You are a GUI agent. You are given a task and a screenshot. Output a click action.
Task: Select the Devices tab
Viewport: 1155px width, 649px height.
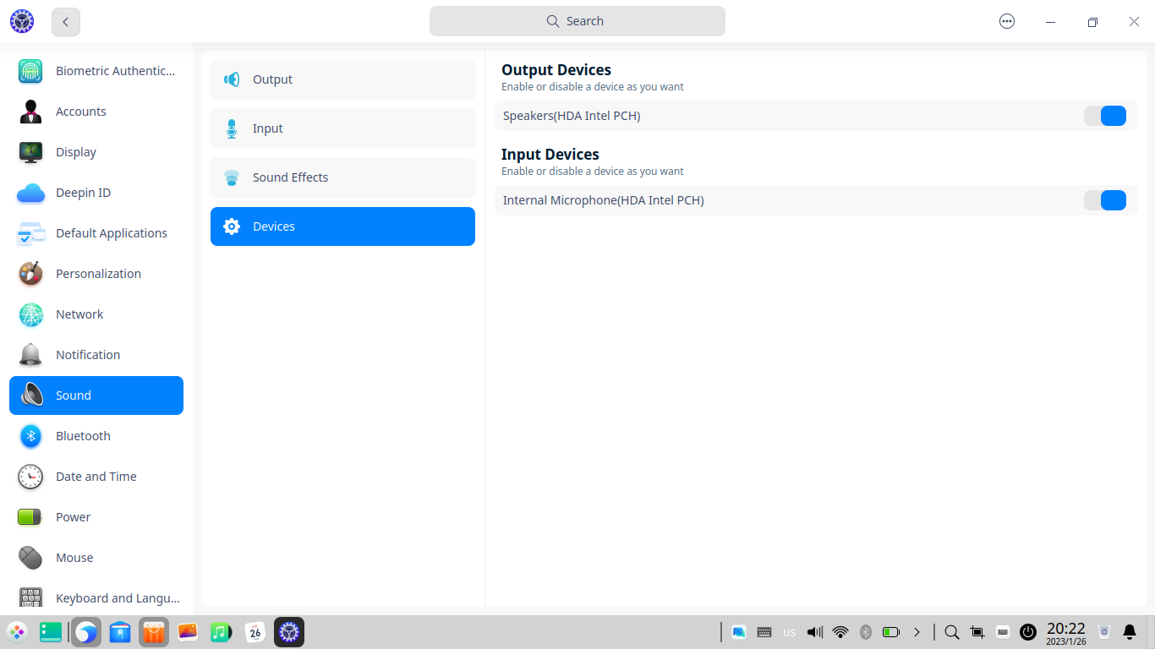point(342,226)
